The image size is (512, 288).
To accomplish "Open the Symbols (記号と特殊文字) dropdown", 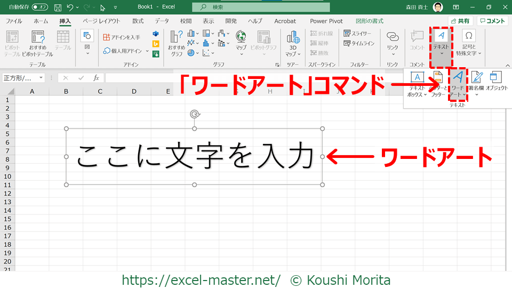I will tap(469, 43).
